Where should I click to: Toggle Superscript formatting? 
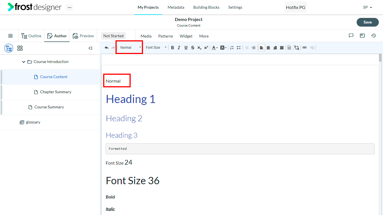(206, 48)
